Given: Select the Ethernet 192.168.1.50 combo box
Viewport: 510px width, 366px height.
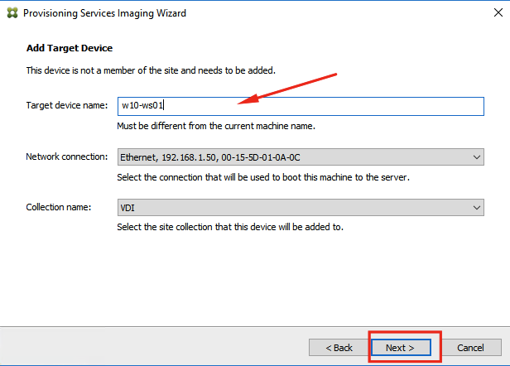Looking at the screenshot, I should click(301, 157).
